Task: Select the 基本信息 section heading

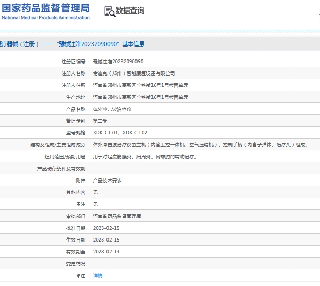Action: coord(133,44)
